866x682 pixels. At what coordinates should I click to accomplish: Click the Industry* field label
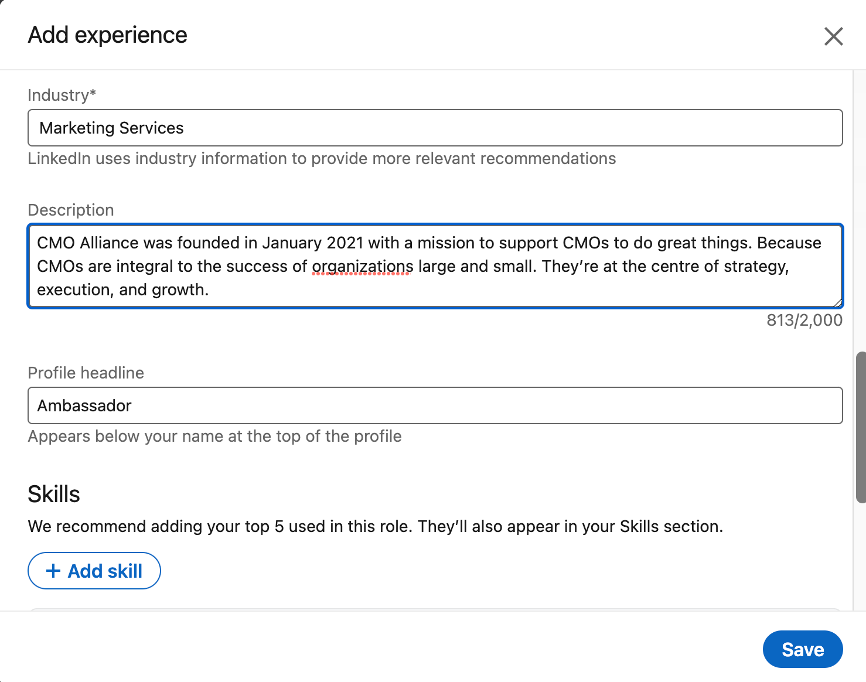click(62, 95)
